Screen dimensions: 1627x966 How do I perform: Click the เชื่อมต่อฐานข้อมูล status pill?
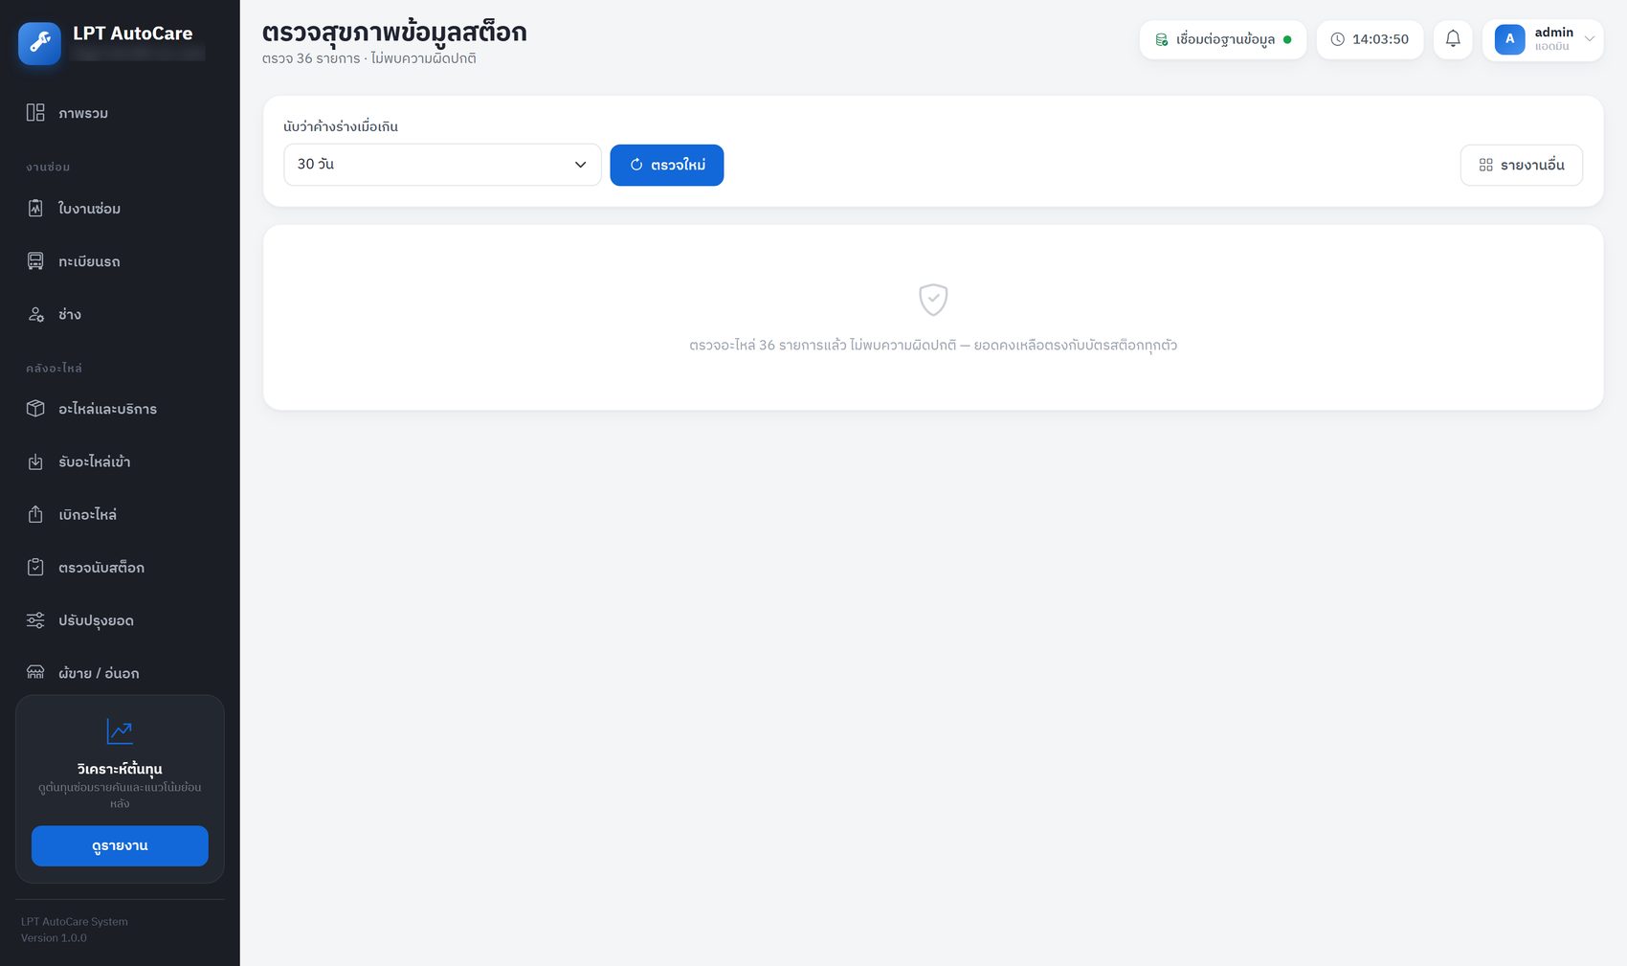(1223, 39)
